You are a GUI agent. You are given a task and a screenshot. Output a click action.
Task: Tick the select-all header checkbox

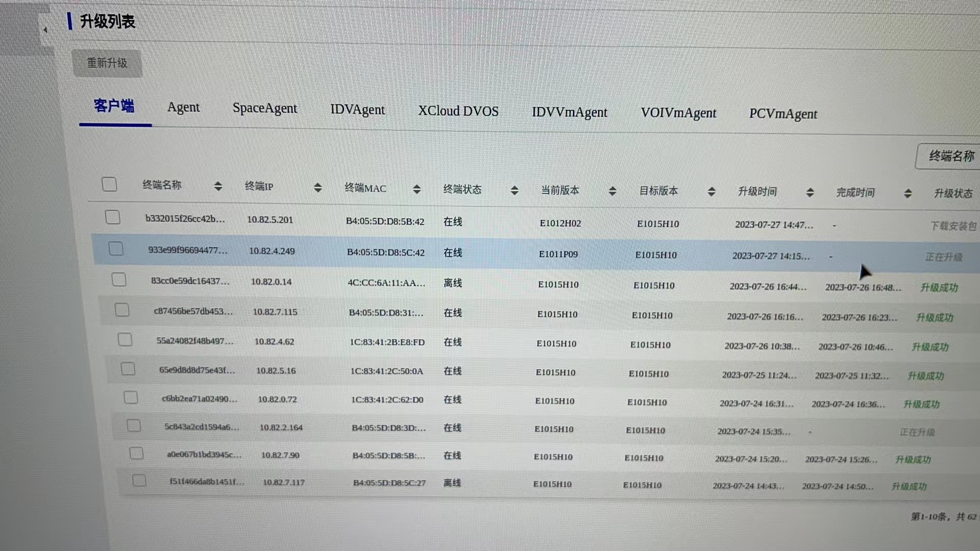click(x=109, y=184)
